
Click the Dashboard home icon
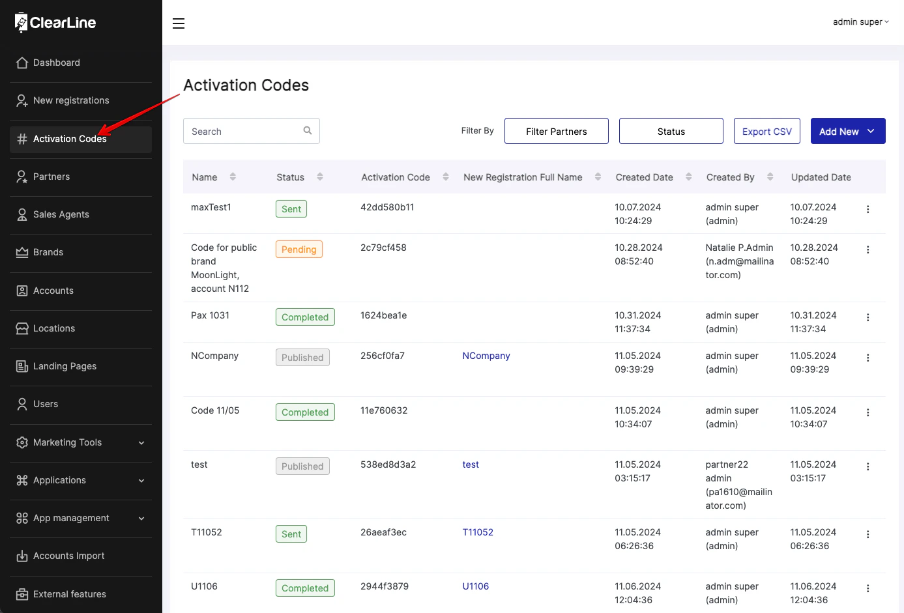pyautogui.click(x=22, y=63)
